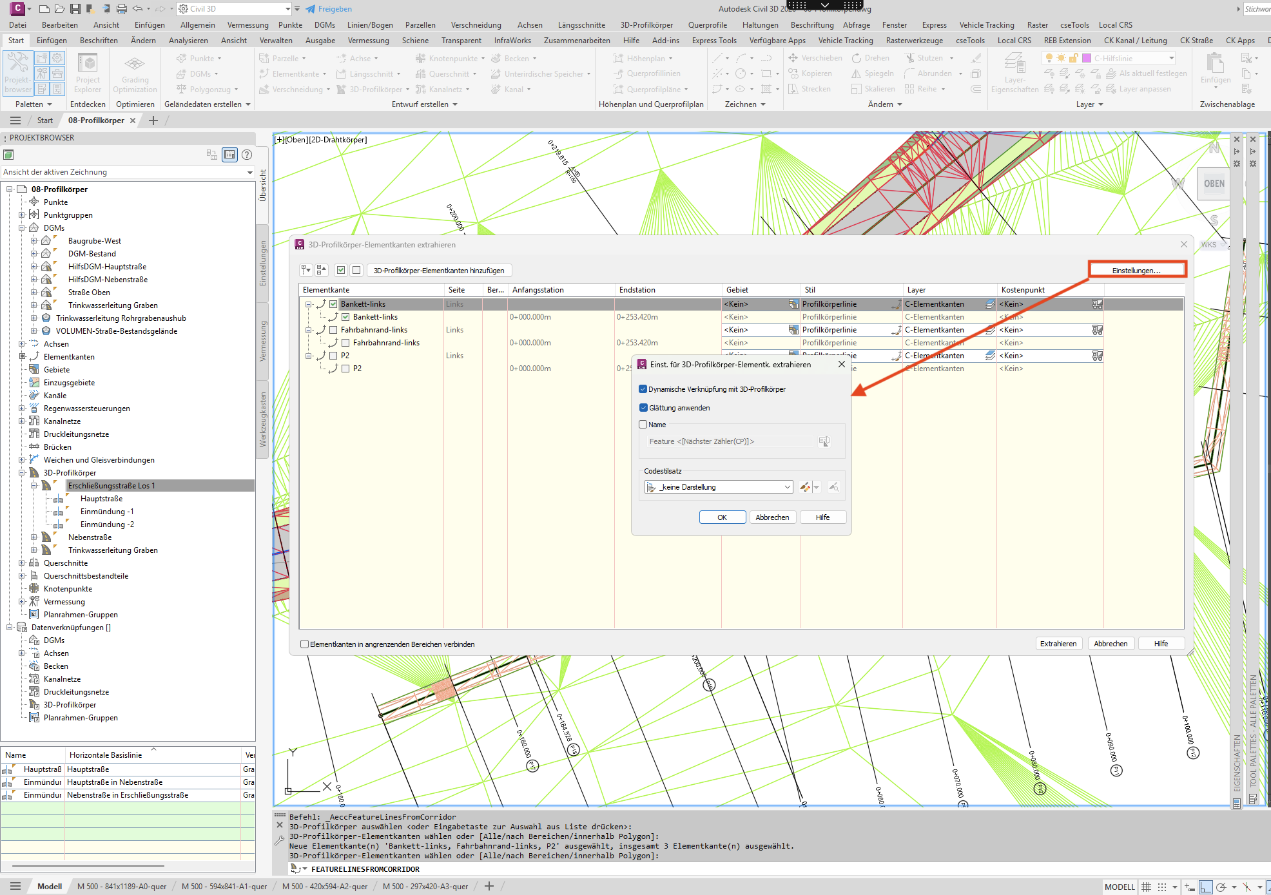Open the Civil 3D application menu button
The width and height of the screenshot is (1271, 895).
18,8
